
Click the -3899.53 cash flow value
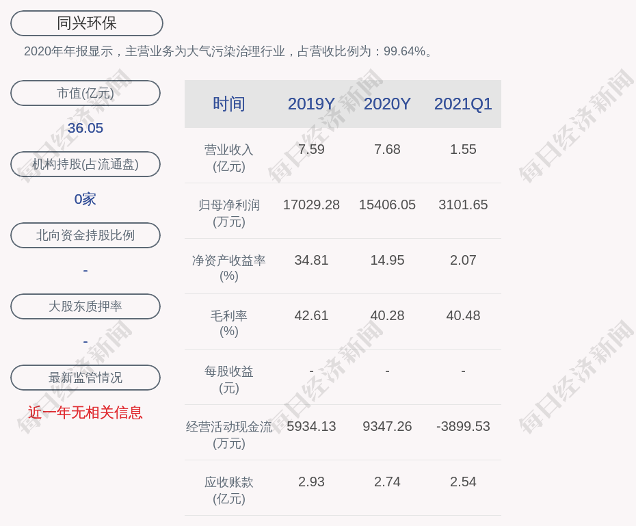(x=463, y=426)
